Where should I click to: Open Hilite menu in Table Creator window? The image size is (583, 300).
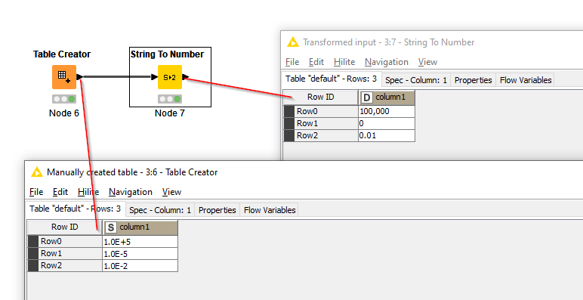[x=88, y=192]
